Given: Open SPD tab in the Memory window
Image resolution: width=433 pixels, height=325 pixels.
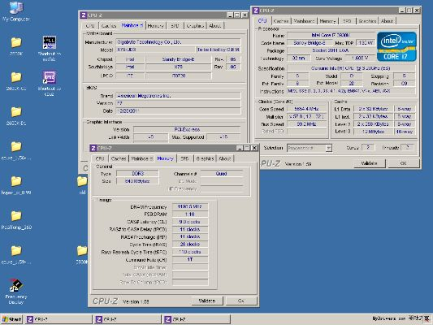Looking at the screenshot, I should coord(184,158).
